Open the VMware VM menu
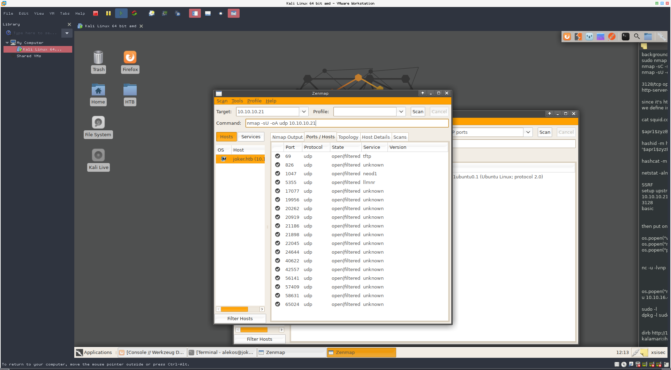 pos(52,13)
